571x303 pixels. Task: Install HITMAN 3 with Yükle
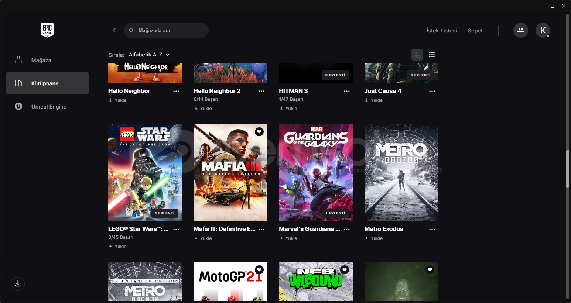pyautogui.click(x=288, y=108)
